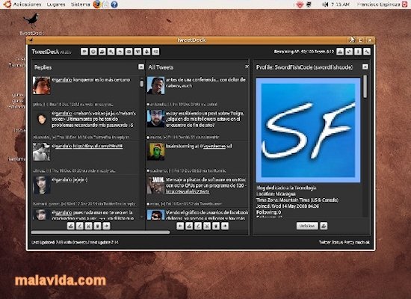Click the second icon under All Tweets column
The image size is (411, 299).
click(x=189, y=226)
